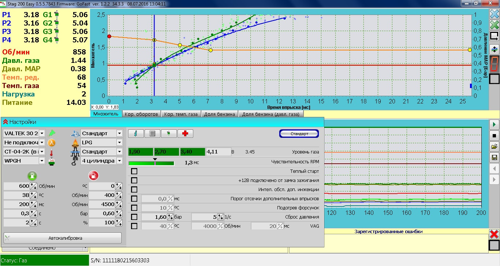The width and height of the screenshot is (500, 266).
Task: Expand the VALTEK 30 injector dropdown
Action: 42,133
